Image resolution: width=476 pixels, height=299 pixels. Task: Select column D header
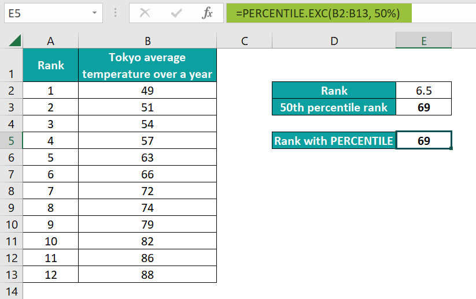pos(334,40)
